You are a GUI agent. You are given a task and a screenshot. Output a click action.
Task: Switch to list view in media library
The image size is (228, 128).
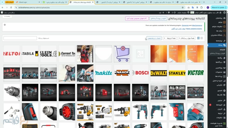pyautogui.click(x=202, y=38)
